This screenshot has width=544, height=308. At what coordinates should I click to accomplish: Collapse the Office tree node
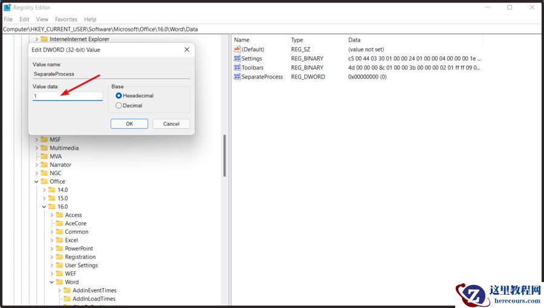(36, 182)
